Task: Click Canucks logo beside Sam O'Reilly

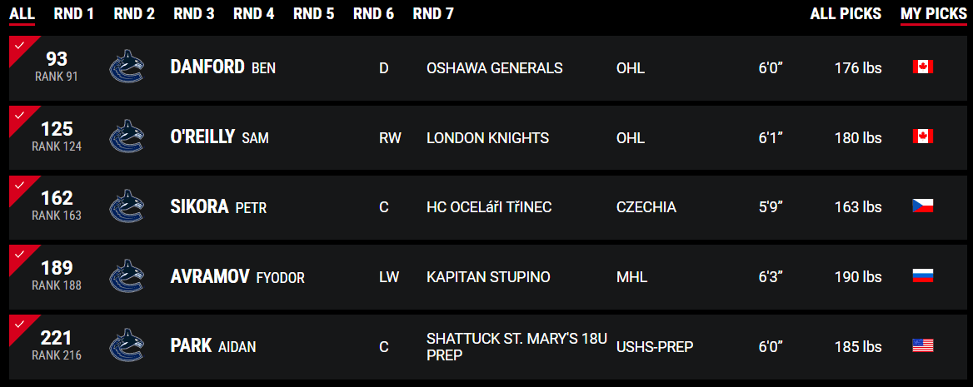Action: pos(127,138)
